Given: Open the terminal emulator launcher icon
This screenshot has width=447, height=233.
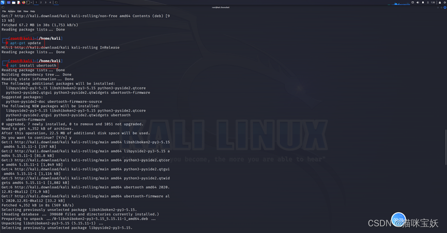Looking at the screenshot, I should (28, 3).
